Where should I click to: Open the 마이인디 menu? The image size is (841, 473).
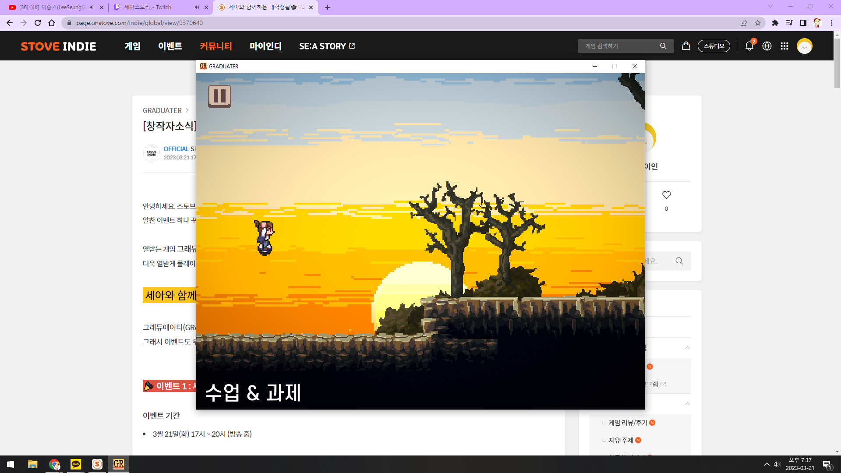pos(265,46)
